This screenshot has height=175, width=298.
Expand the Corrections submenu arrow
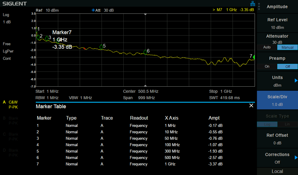[x=296, y=157]
